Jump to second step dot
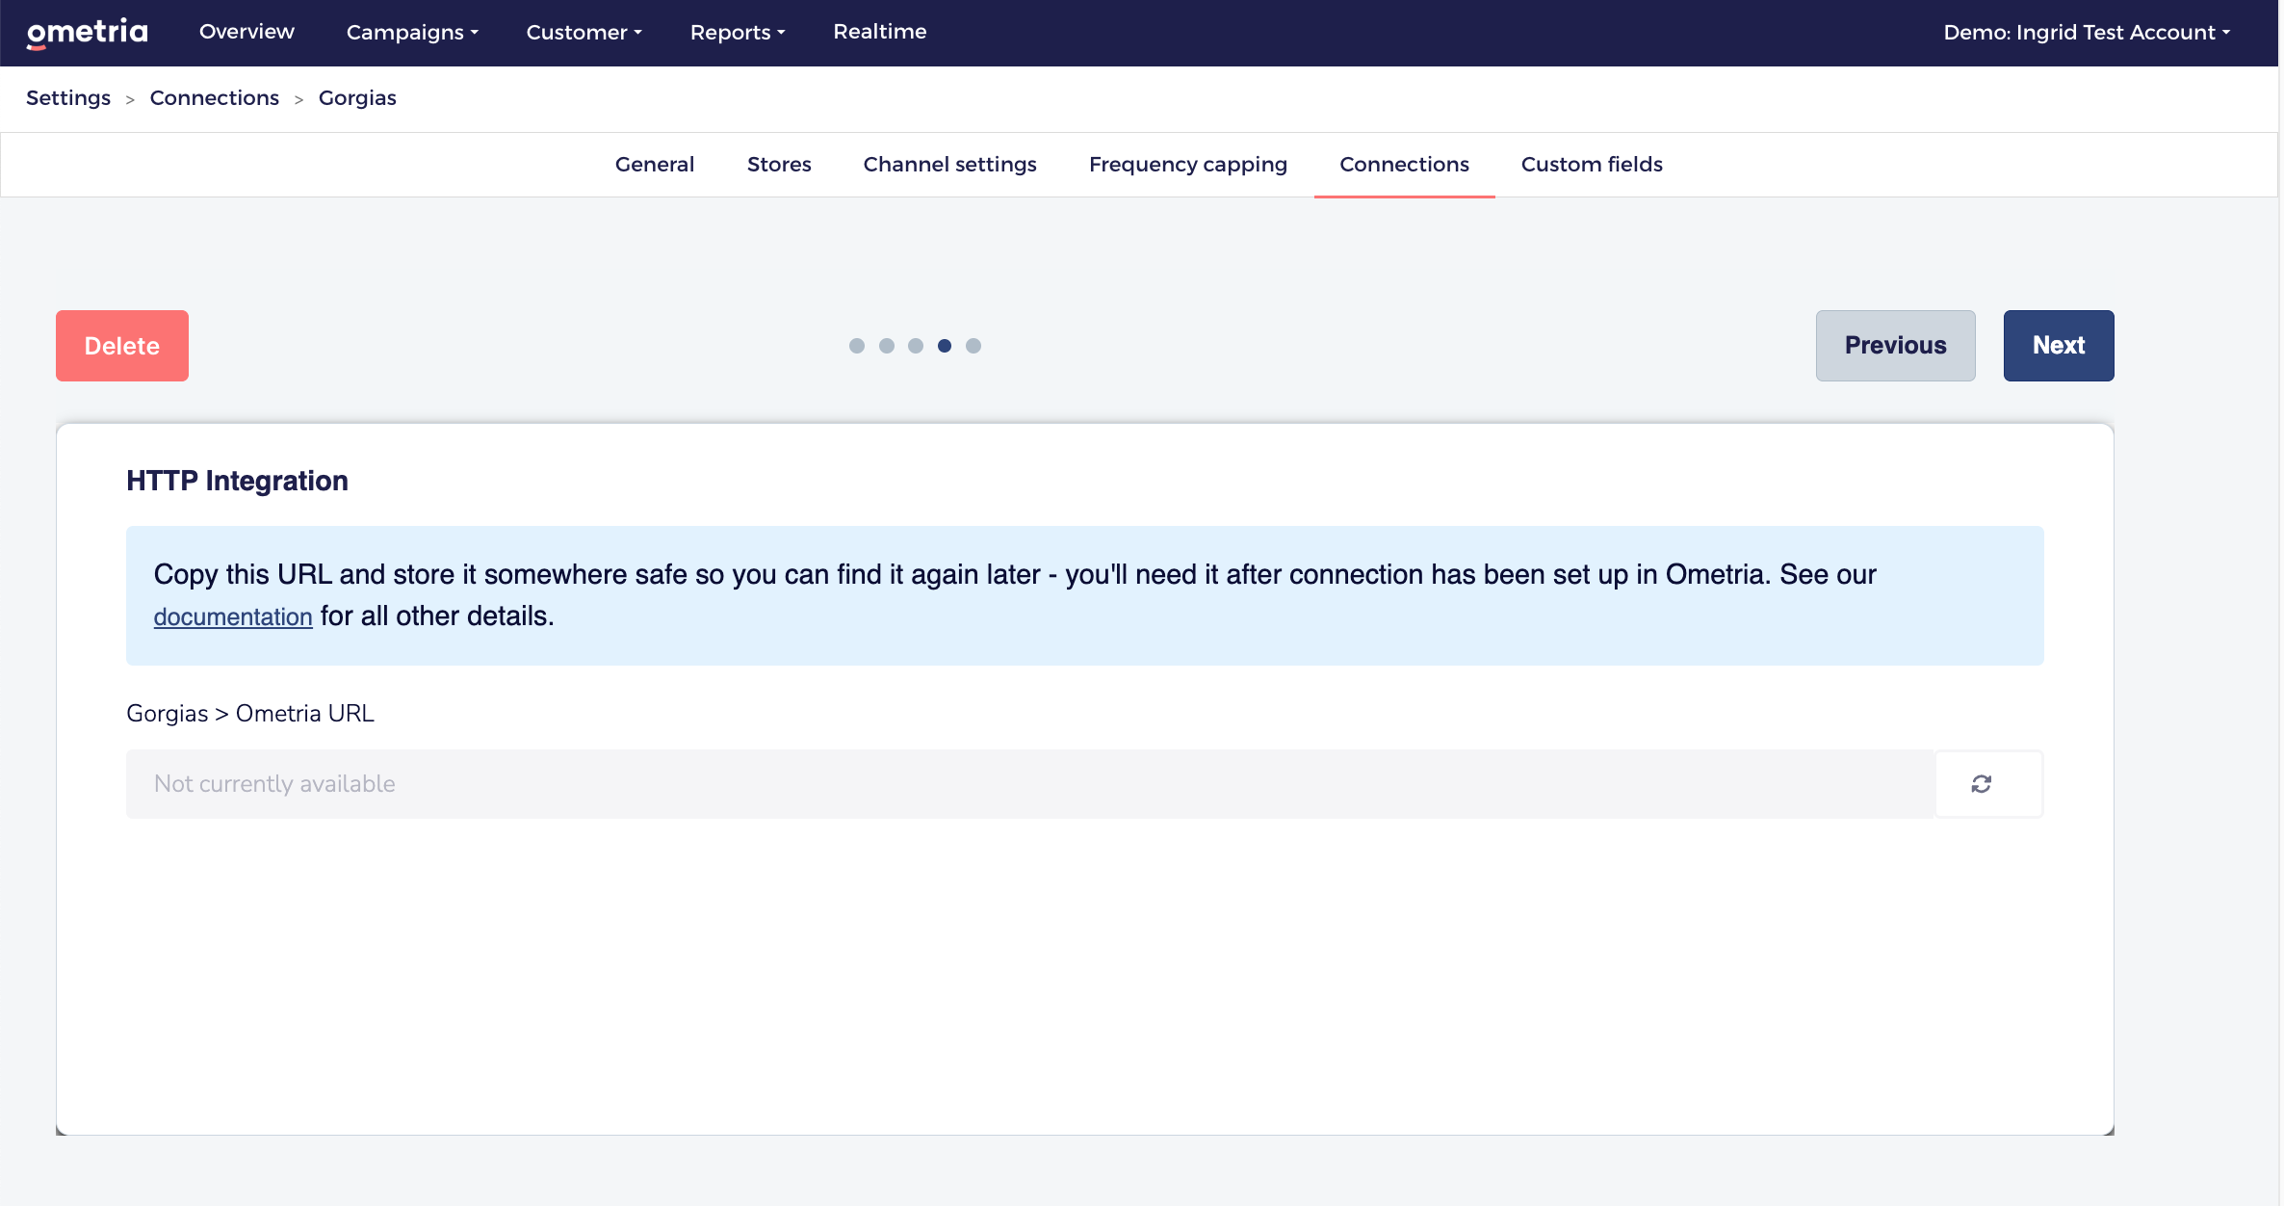The width and height of the screenshot is (2284, 1206). pos(887,346)
